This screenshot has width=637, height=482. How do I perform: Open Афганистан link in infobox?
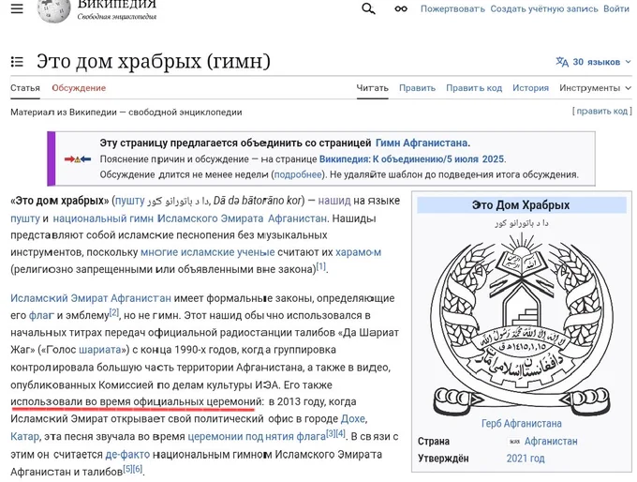(551, 442)
